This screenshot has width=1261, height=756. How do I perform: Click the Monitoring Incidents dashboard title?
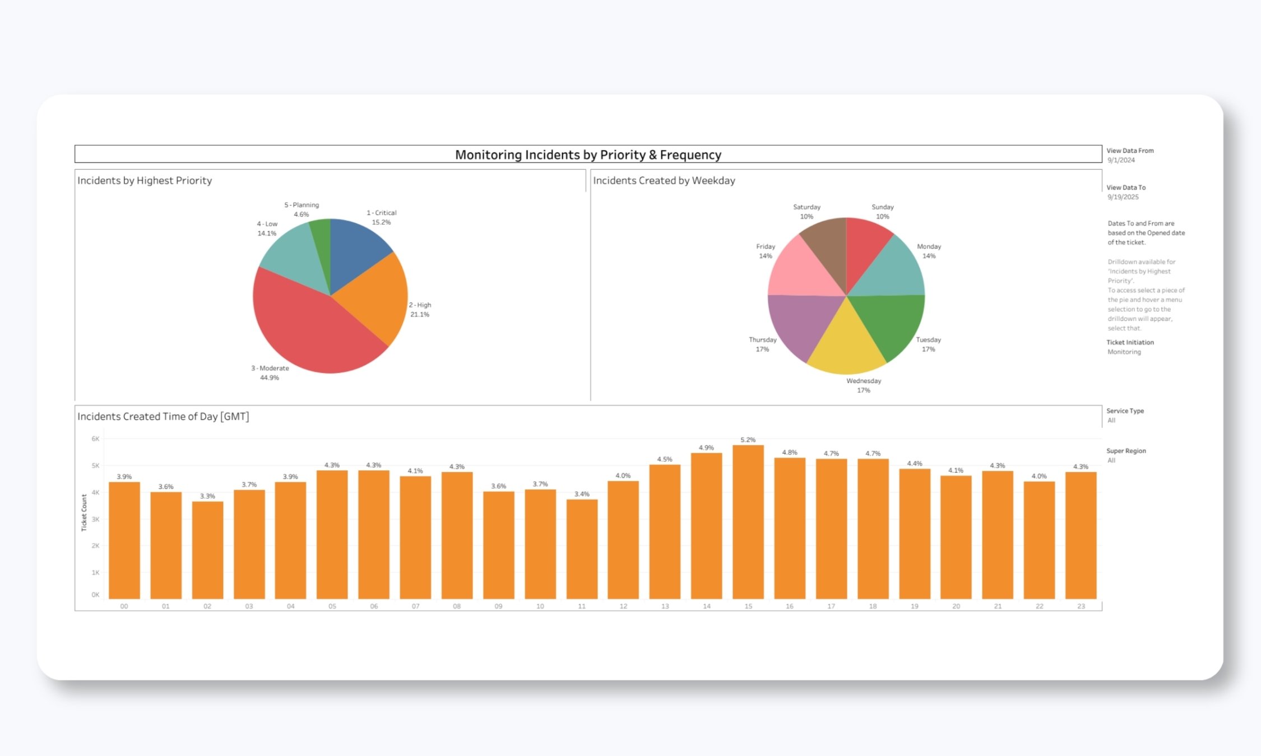point(588,155)
